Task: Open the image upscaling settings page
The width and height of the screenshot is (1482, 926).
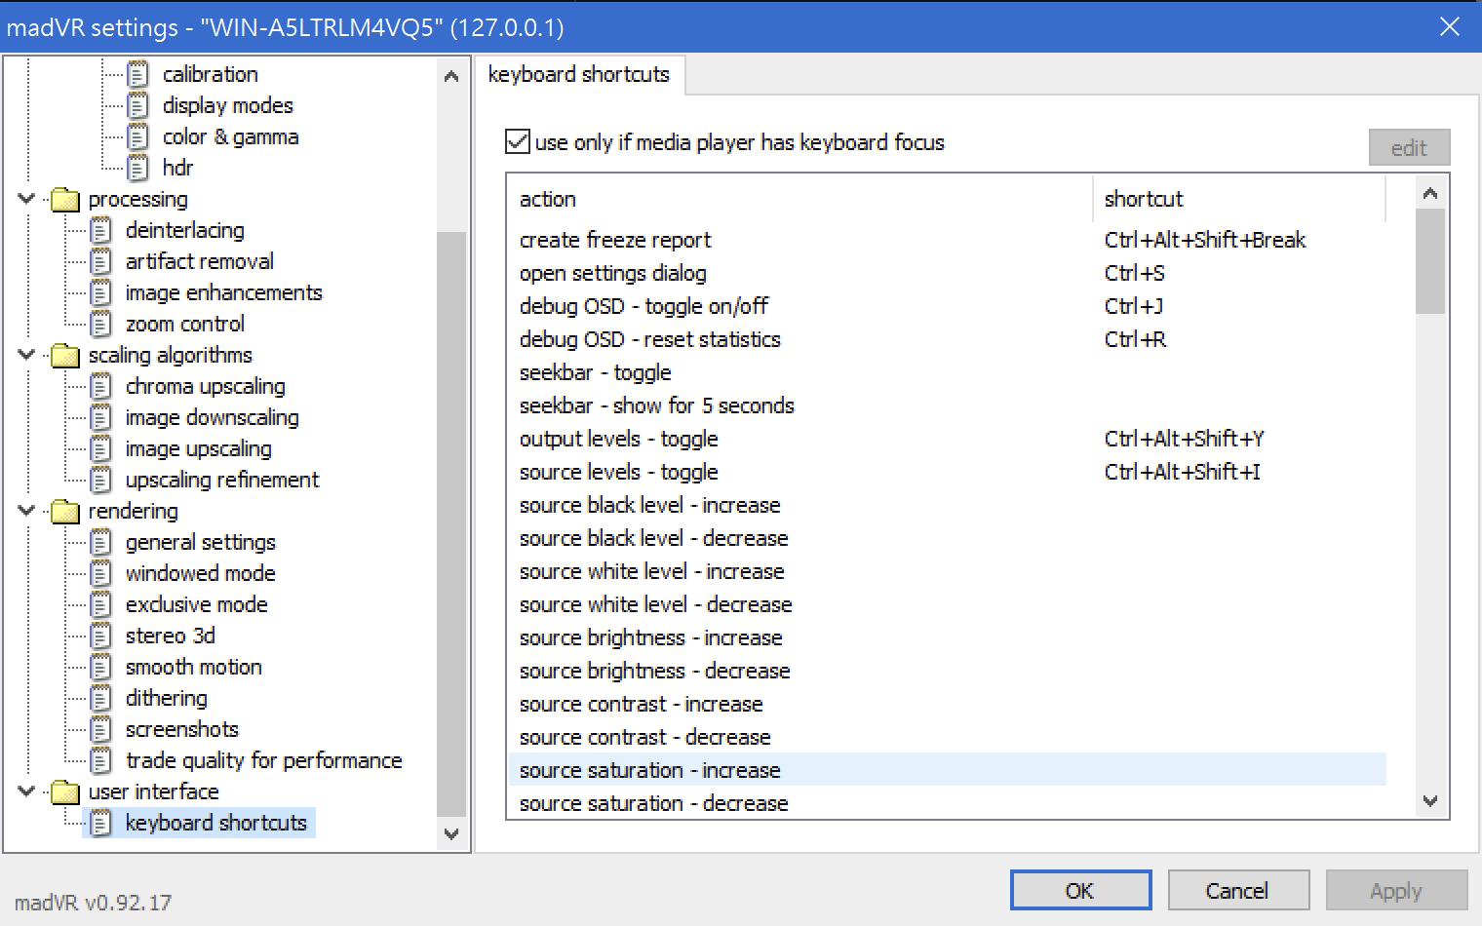Action: 198,448
